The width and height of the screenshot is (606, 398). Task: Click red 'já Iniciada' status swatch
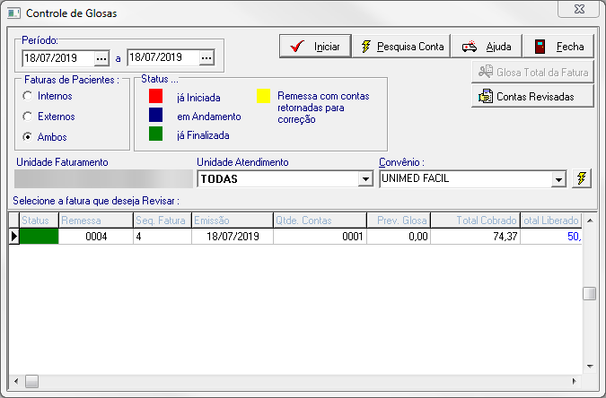(155, 96)
